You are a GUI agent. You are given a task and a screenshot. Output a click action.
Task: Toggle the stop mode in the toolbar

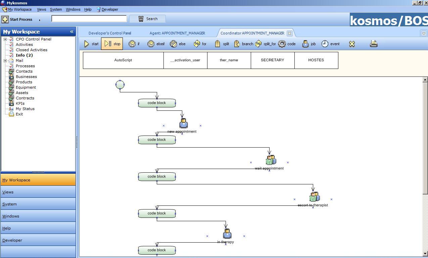[112, 44]
